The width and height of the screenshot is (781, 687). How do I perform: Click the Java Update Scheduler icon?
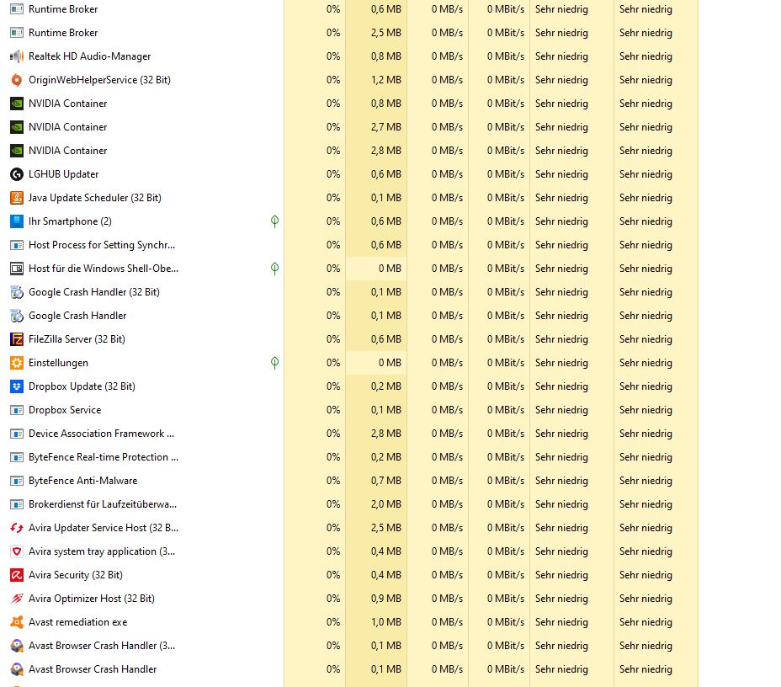[17, 198]
